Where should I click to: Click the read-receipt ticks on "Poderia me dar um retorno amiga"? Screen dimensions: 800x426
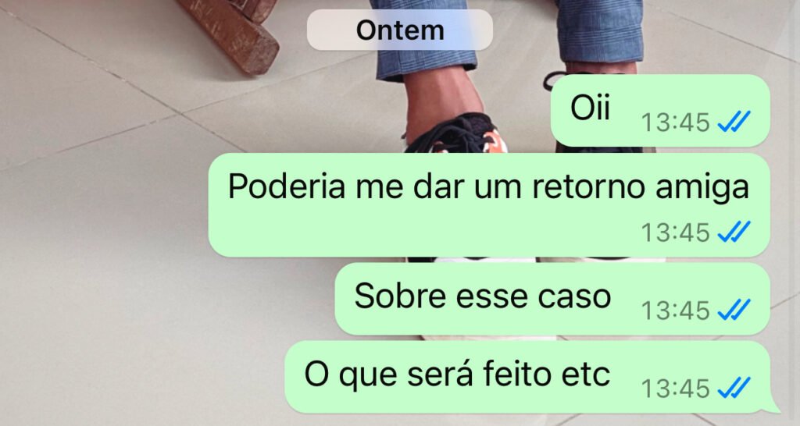(x=734, y=232)
